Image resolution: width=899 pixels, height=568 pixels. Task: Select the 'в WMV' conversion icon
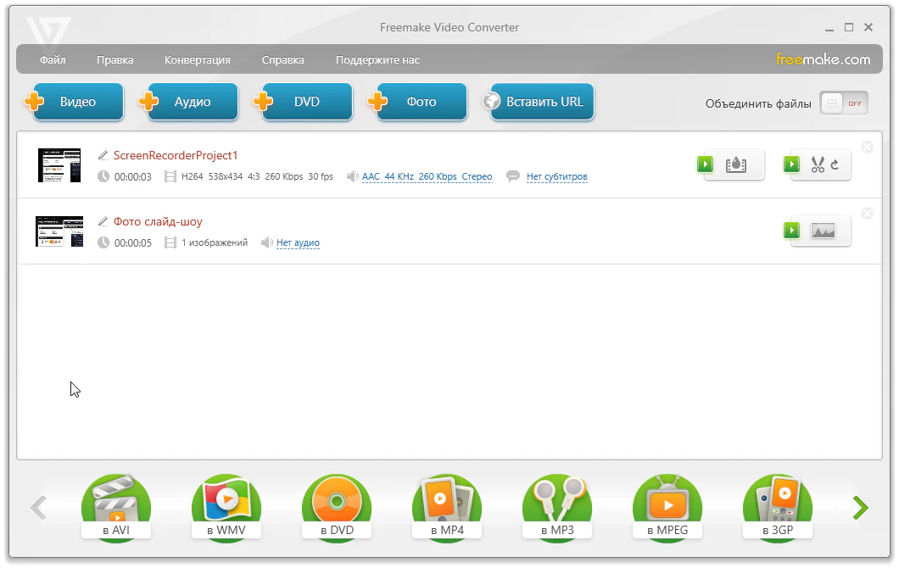click(226, 507)
